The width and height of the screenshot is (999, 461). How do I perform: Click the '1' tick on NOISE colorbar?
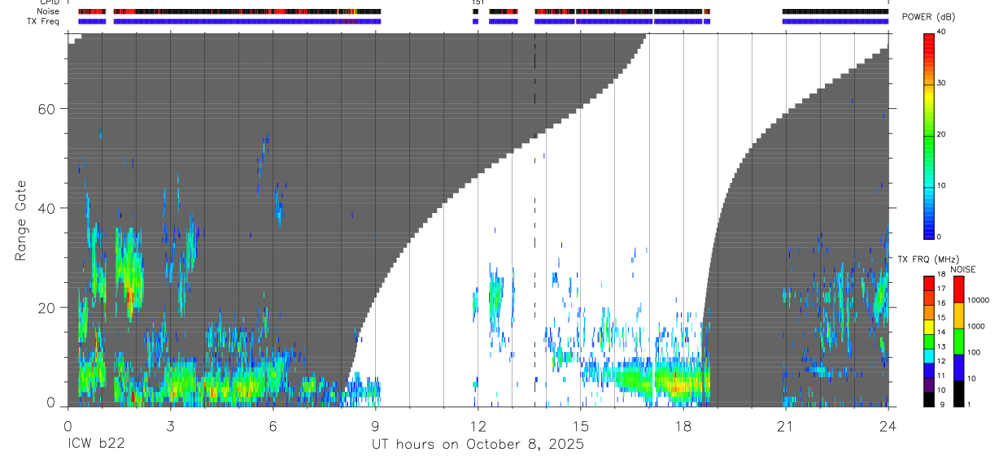(x=968, y=405)
